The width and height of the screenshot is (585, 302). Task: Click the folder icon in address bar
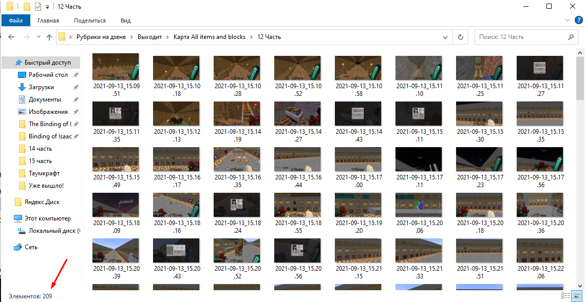[62, 37]
